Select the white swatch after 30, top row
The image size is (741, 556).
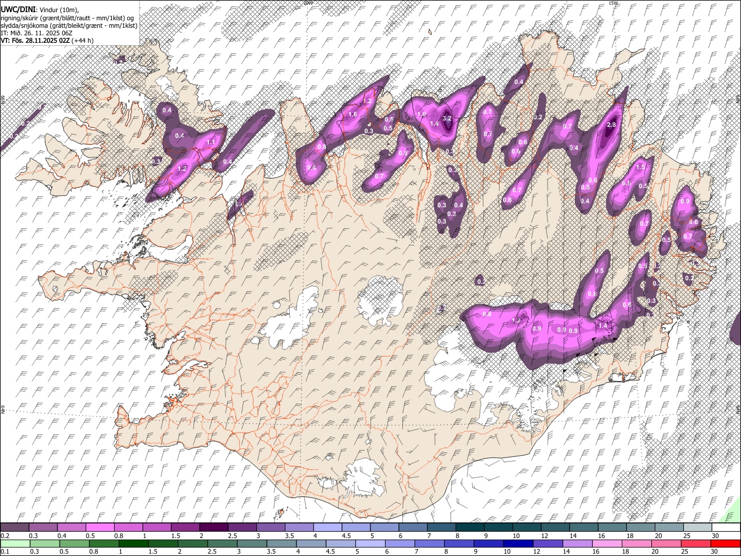click(x=726, y=527)
